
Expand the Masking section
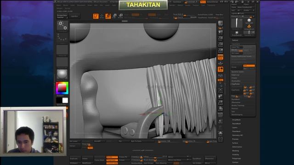(x=236, y=151)
